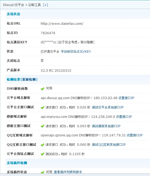The image size is (150, 176).
Task: Open 设置接口IP for api.manyou.com
Action: pyautogui.click(x=124, y=117)
